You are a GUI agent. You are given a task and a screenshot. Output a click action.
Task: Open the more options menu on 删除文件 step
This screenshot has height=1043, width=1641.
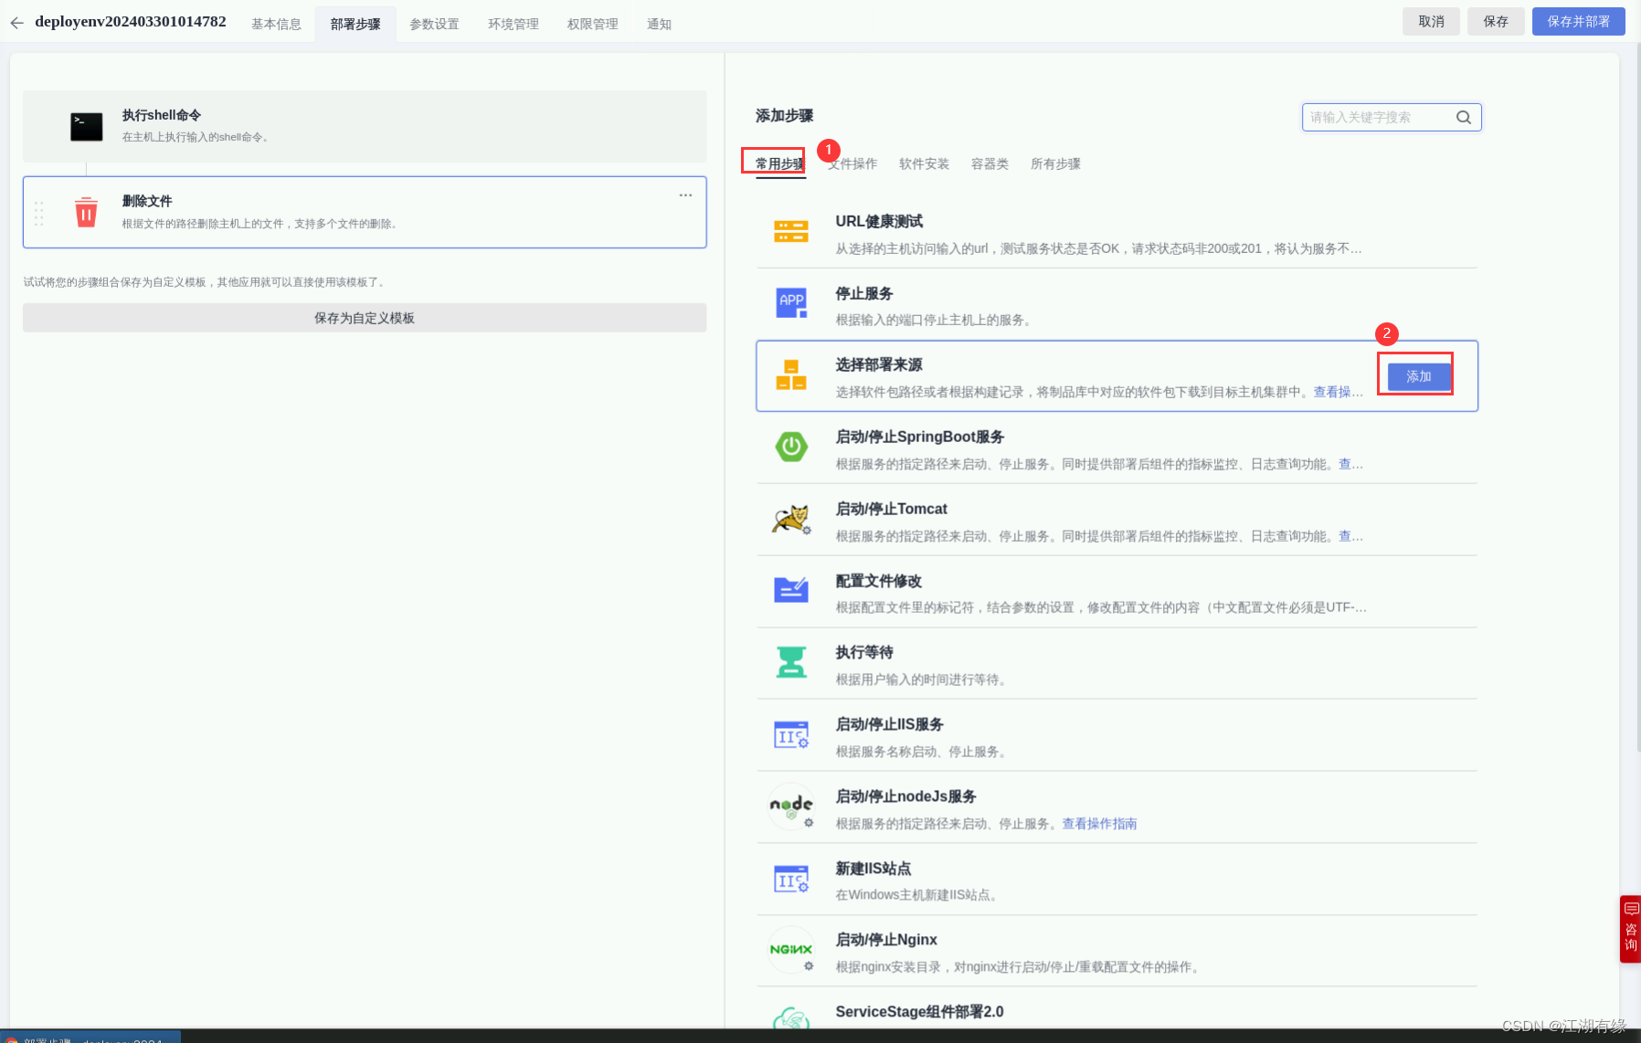(685, 195)
